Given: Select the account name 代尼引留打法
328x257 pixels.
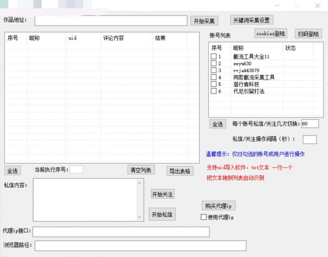Looking at the screenshot, I should 249,91.
